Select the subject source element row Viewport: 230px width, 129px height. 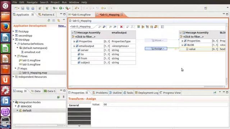point(103,62)
